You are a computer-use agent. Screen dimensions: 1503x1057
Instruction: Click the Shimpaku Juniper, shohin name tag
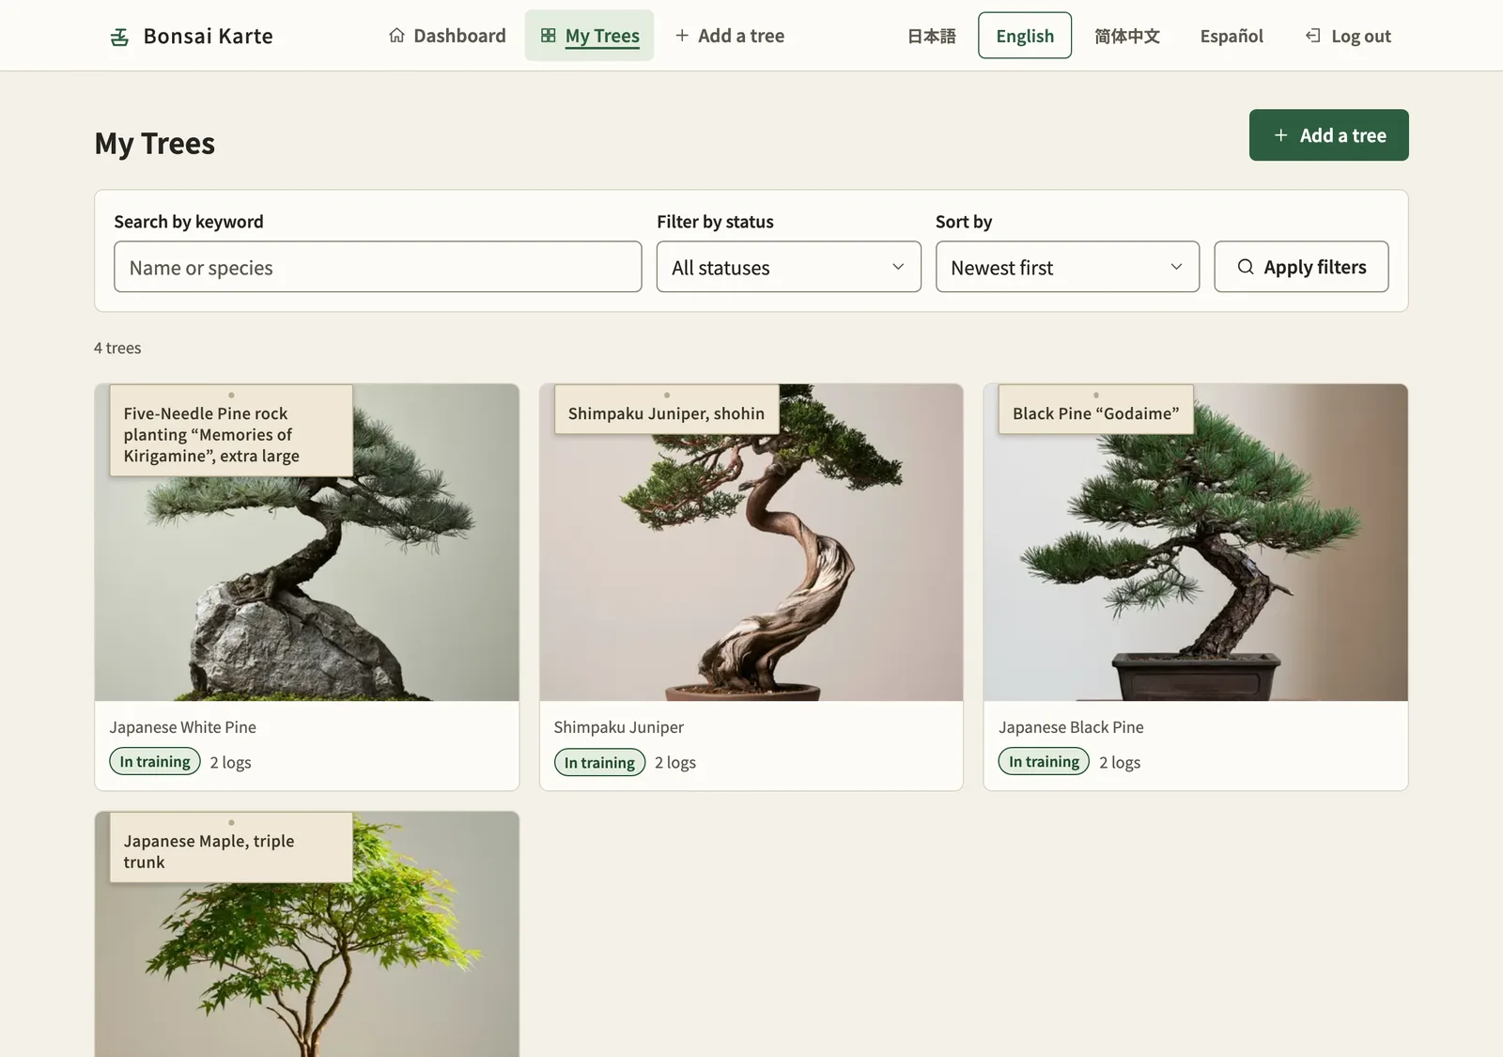point(667,410)
